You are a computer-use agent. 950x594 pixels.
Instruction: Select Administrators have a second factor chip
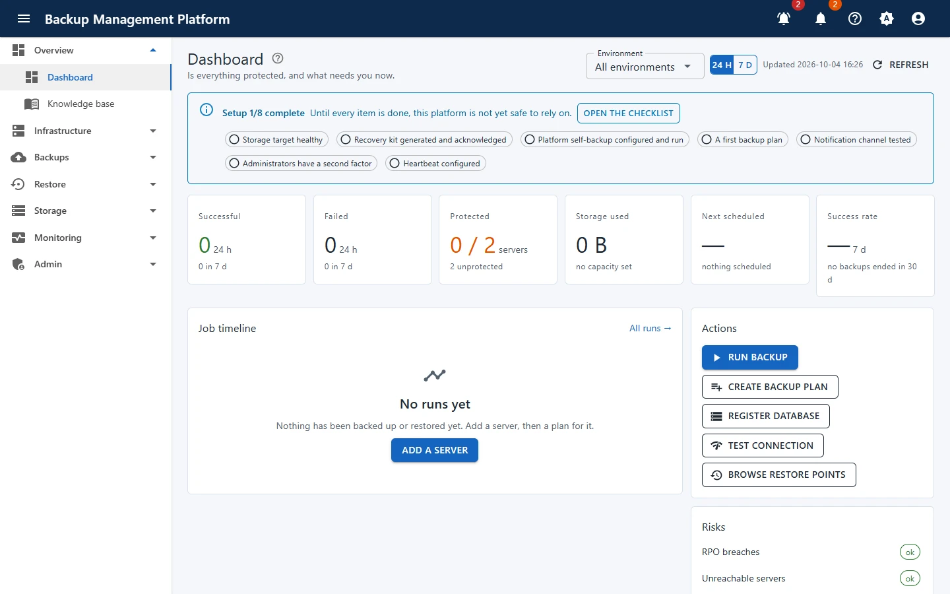[x=301, y=163]
